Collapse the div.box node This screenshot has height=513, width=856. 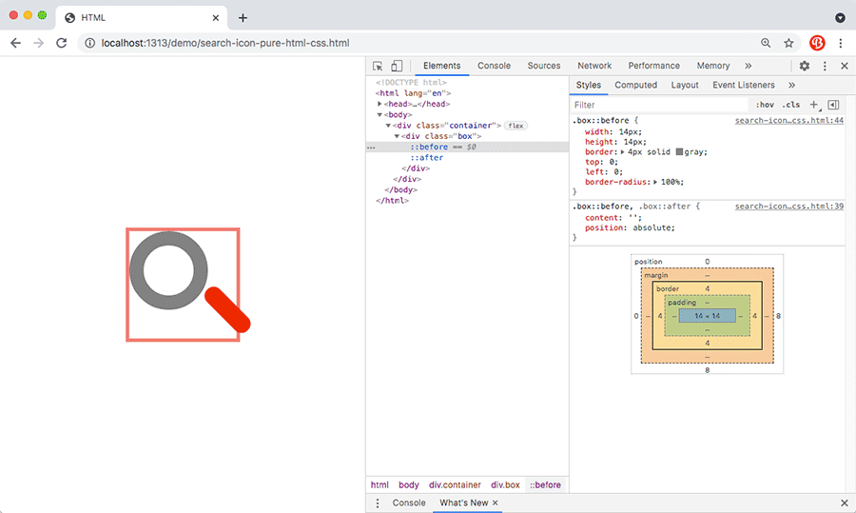[x=397, y=136]
